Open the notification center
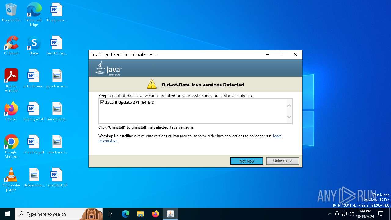This screenshot has height=220, width=391. (x=381, y=214)
